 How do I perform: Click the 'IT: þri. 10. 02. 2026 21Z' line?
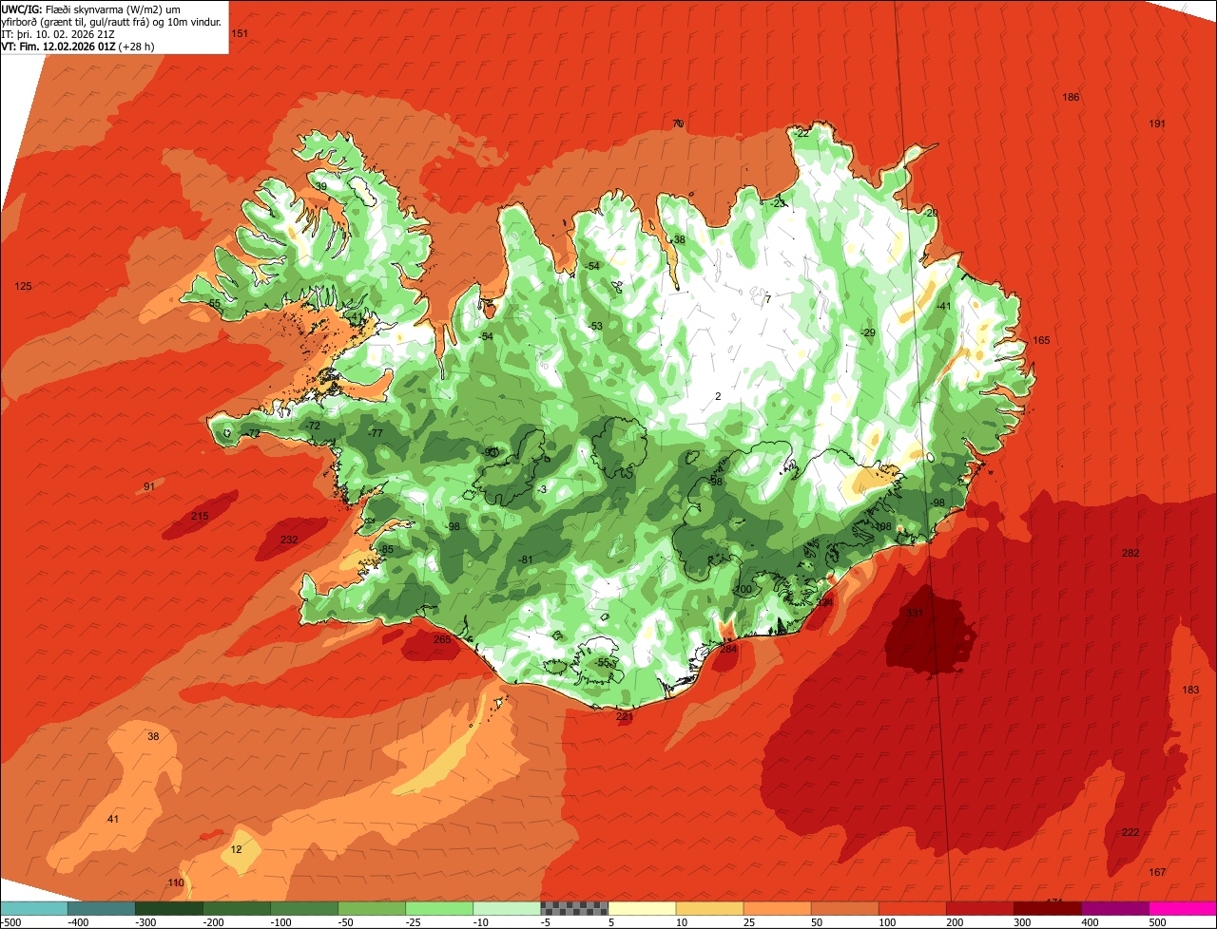tap(58, 33)
